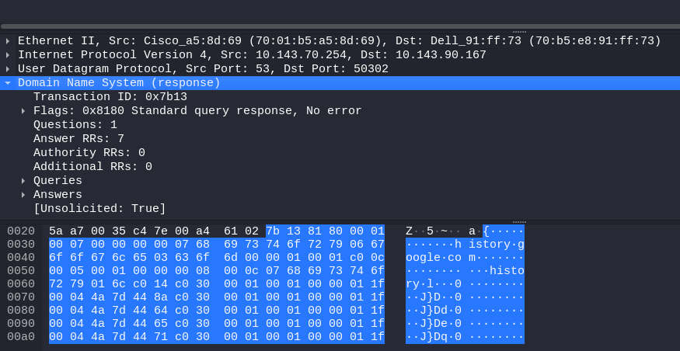680x351 pixels.
Task: Select the Transaction ID: 0x7b13 field
Action: click(110, 97)
